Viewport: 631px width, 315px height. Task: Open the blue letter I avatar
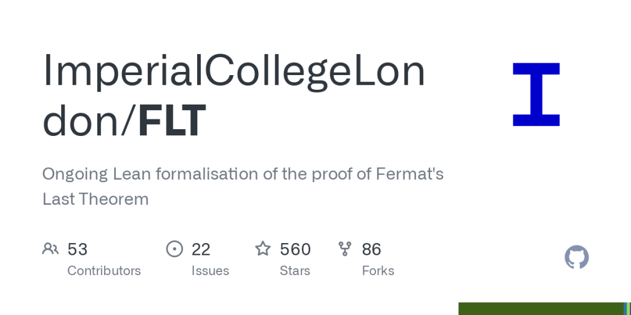(x=536, y=95)
